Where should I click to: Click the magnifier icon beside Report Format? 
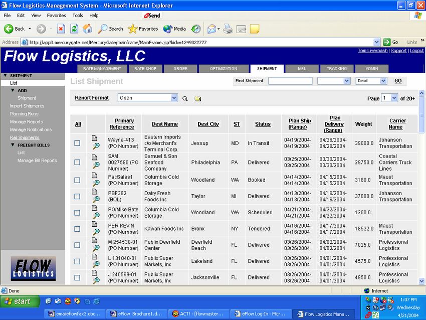pos(185,98)
